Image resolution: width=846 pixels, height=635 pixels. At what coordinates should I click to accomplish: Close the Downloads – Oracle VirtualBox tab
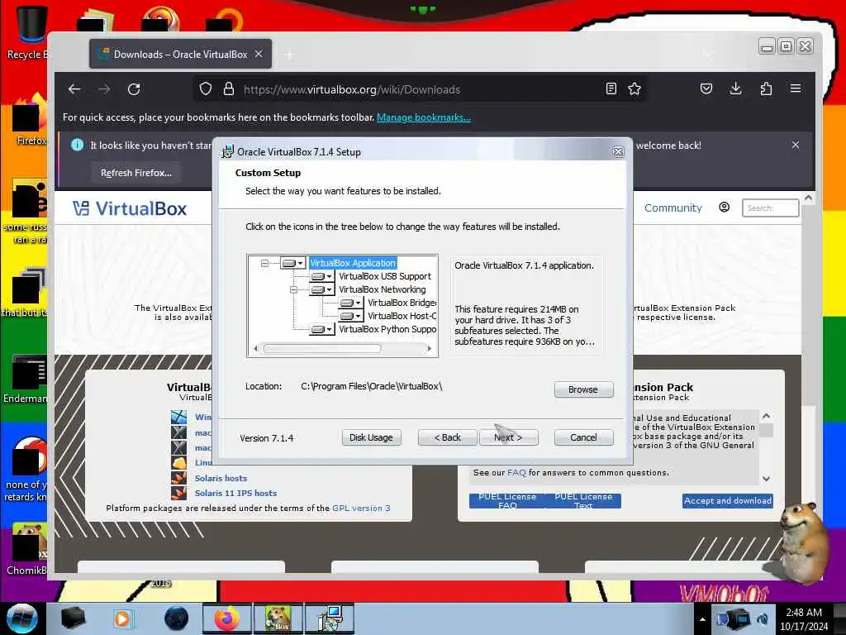point(259,54)
